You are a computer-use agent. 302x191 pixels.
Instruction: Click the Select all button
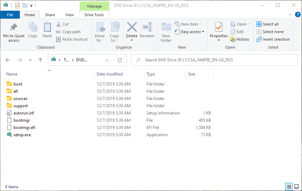(267, 24)
